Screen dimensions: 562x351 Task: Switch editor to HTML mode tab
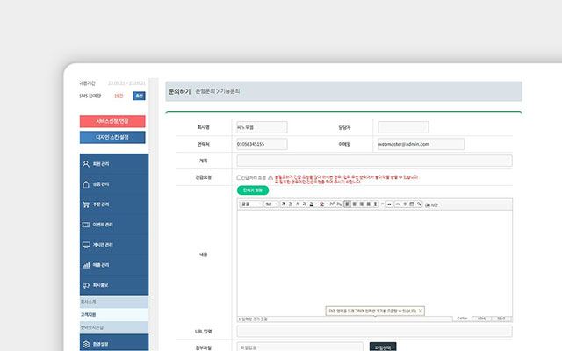tap(482, 319)
